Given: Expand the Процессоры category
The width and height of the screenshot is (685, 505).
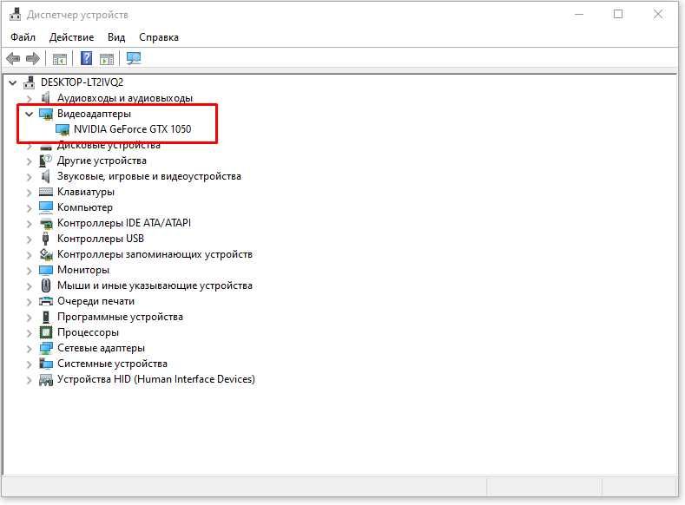Looking at the screenshot, I should (x=29, y=333).
